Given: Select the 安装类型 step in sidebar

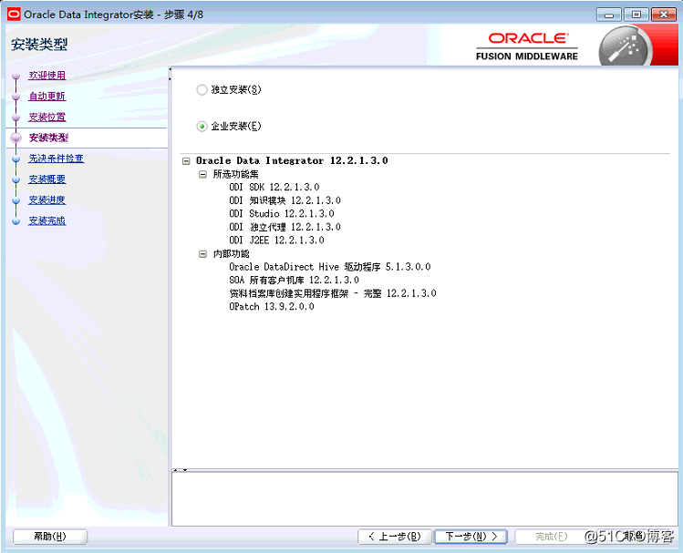Looking at the screenshot, I should 48,138.
